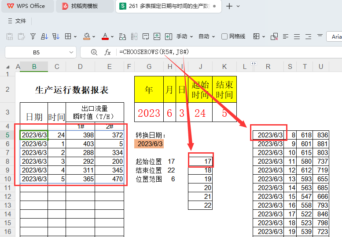Screen dimensions: 342x237
Task: Click the column width adjust icon
Action: [x=134, y=36]
